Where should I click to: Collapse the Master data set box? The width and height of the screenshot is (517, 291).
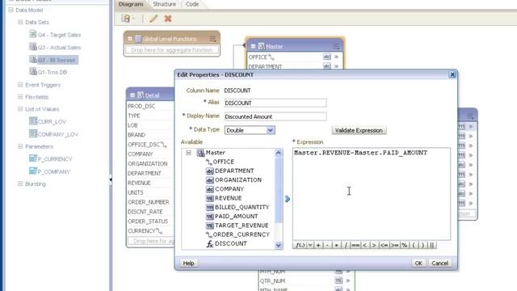pos(253,46)
